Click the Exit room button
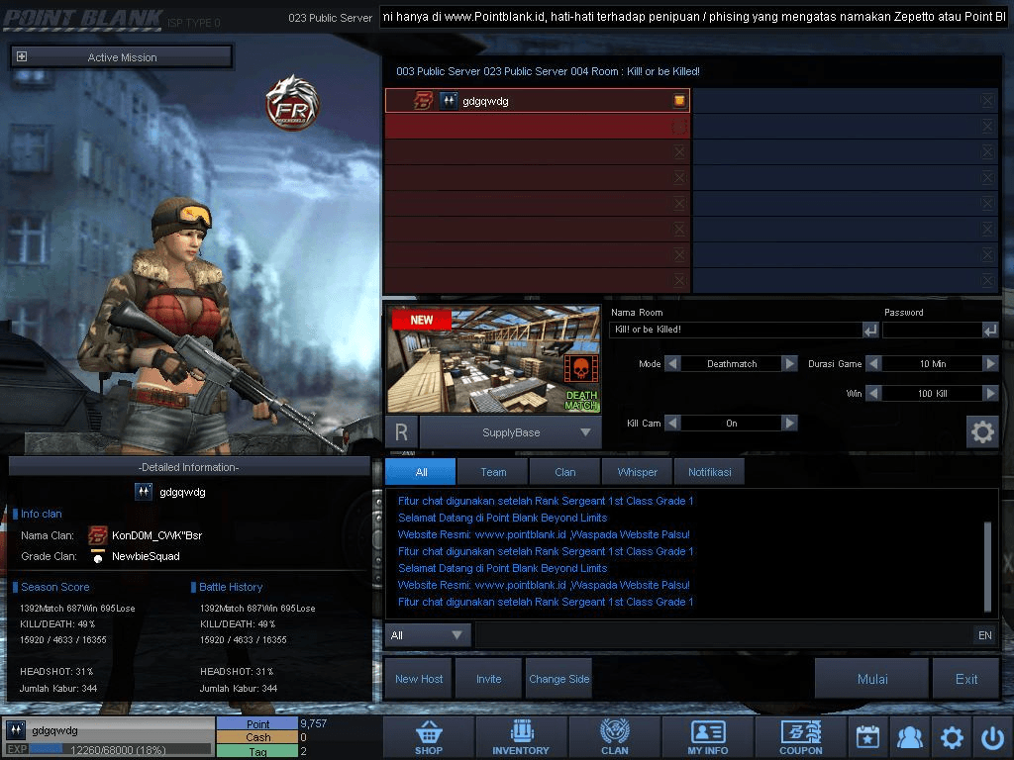1014x760 pixels. coord(966,679)
